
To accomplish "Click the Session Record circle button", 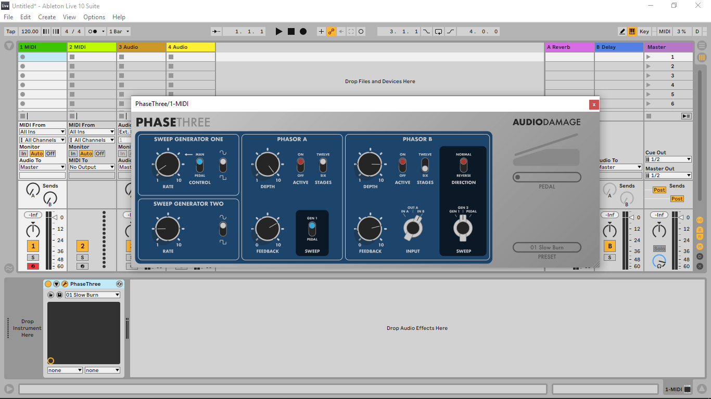I will pos(361,32).
